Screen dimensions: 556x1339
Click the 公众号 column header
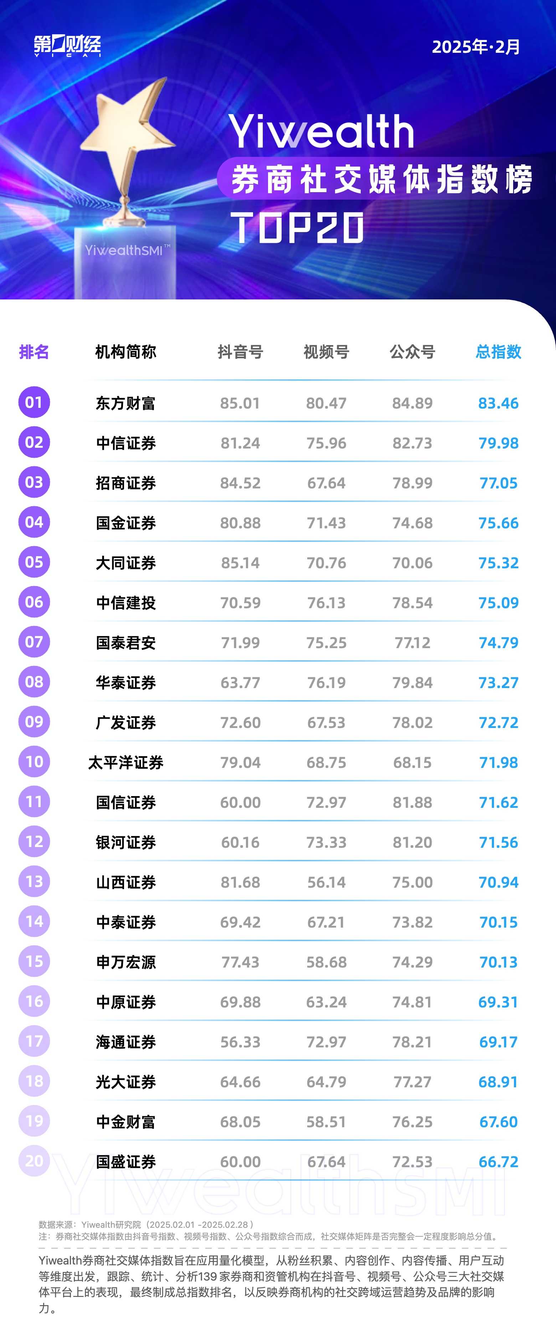[x=413, y=352]
